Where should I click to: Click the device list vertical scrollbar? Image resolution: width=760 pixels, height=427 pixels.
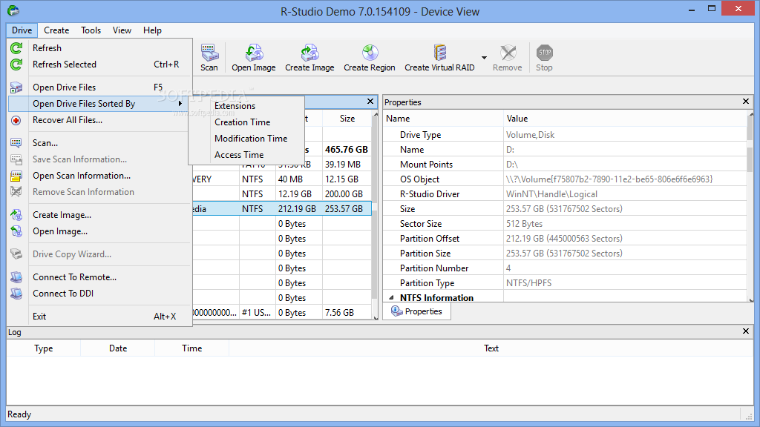[375, 216]
